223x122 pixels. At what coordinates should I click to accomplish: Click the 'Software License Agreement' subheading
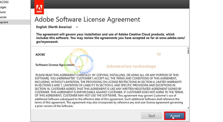55,65
